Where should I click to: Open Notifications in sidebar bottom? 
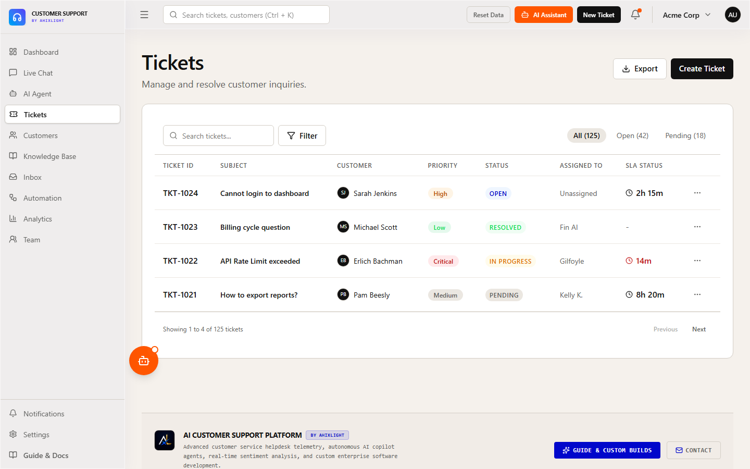coord(63,414)
